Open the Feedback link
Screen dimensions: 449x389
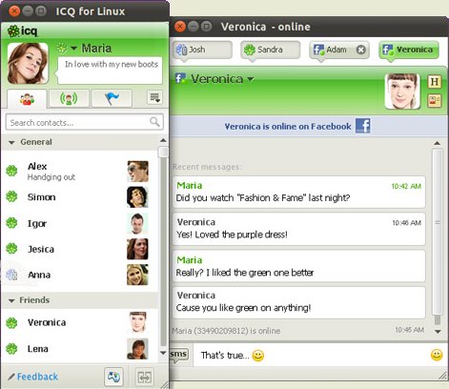click(x=37, y=377)
